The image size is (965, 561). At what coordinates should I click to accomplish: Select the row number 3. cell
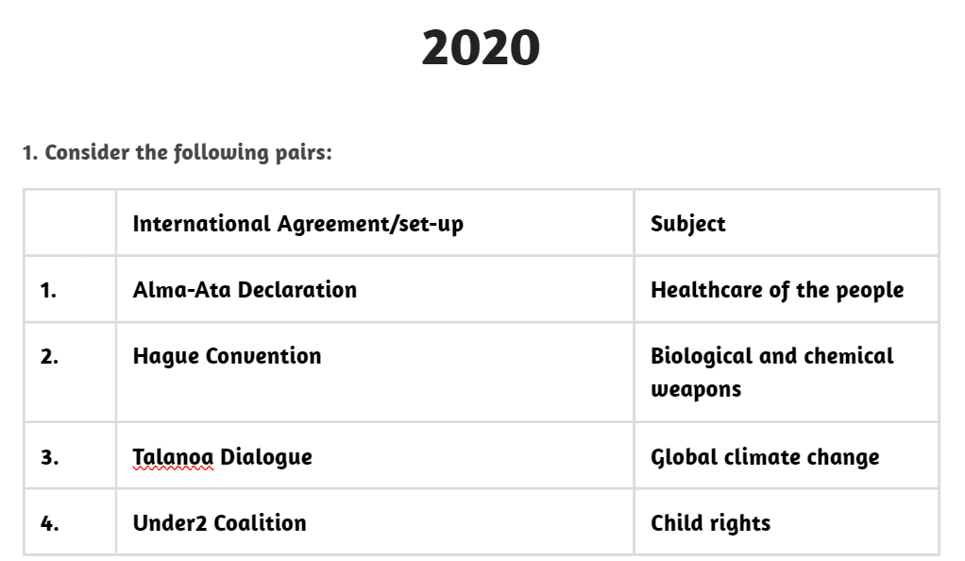pyautogui.click(x=49, y=457)
